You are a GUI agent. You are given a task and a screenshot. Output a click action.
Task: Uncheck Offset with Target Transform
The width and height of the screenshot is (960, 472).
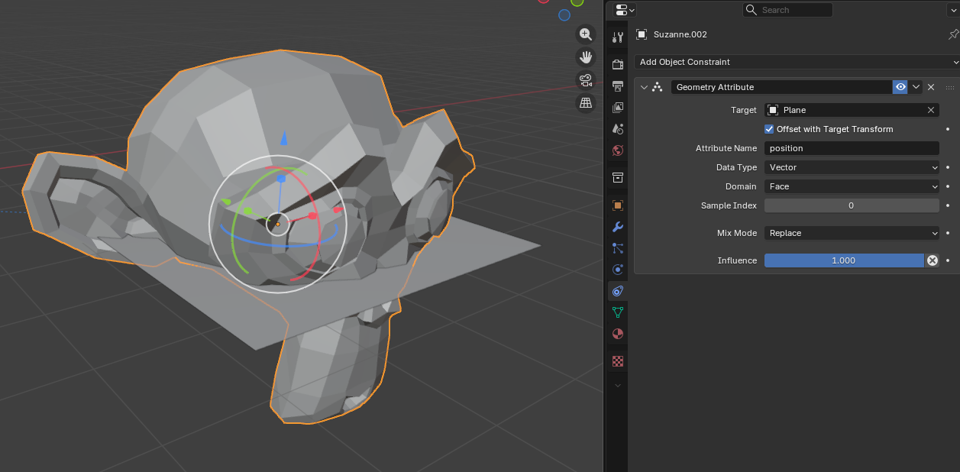[769, 129]
